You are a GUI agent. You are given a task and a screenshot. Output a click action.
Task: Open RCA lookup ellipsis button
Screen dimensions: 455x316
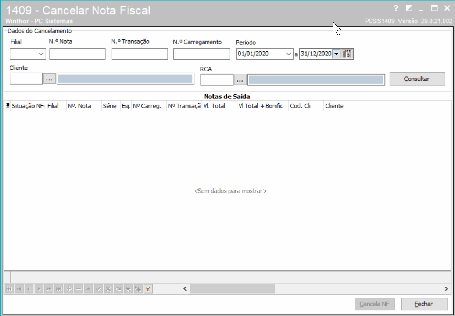pos(240,79)
